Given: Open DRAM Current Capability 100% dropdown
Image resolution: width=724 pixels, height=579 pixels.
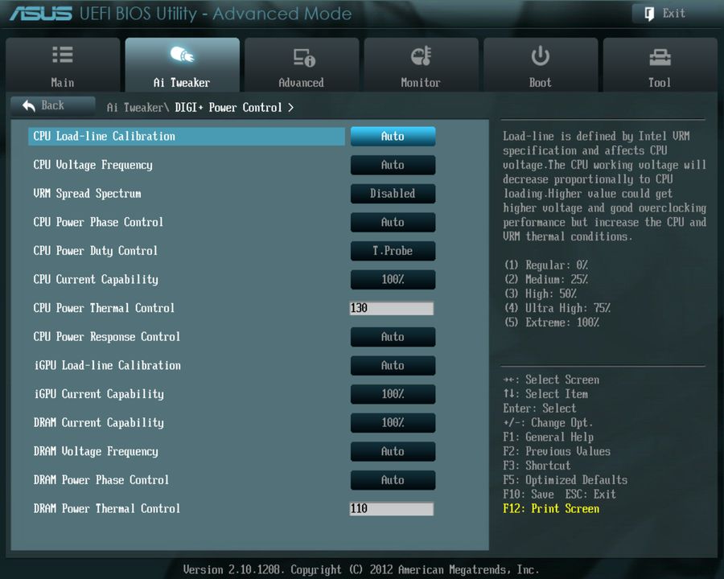Looking at the screenshot, I should pyautogui.click(x=393, y=422).
